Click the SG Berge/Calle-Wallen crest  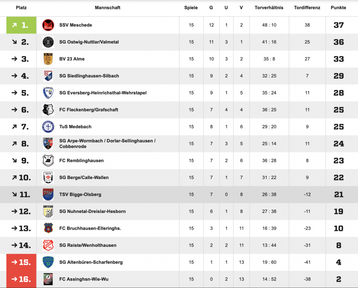point(48,177)
